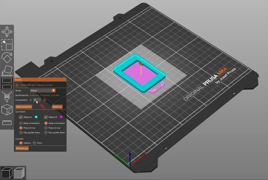Click the cyan Object A color swatch
The width and height of the screenshot is (268, 180).
click(36, 117)
